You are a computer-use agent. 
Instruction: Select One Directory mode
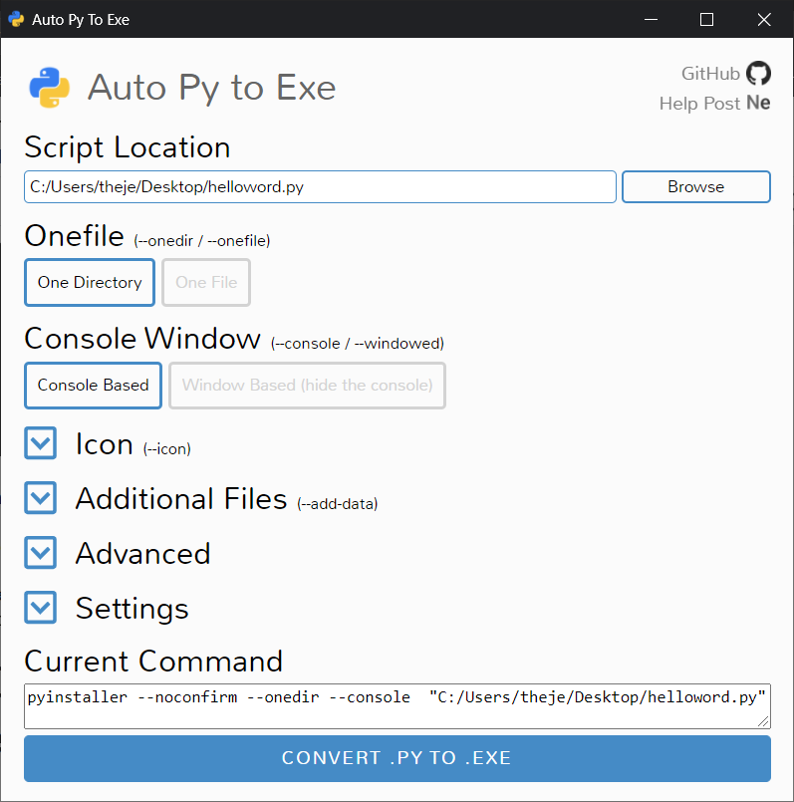pos(90,282)
